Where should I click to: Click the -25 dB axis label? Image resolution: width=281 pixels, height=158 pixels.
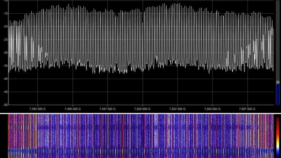point(6,40)
